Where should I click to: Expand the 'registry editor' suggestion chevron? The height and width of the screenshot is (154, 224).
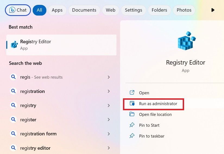pos(109,148)
